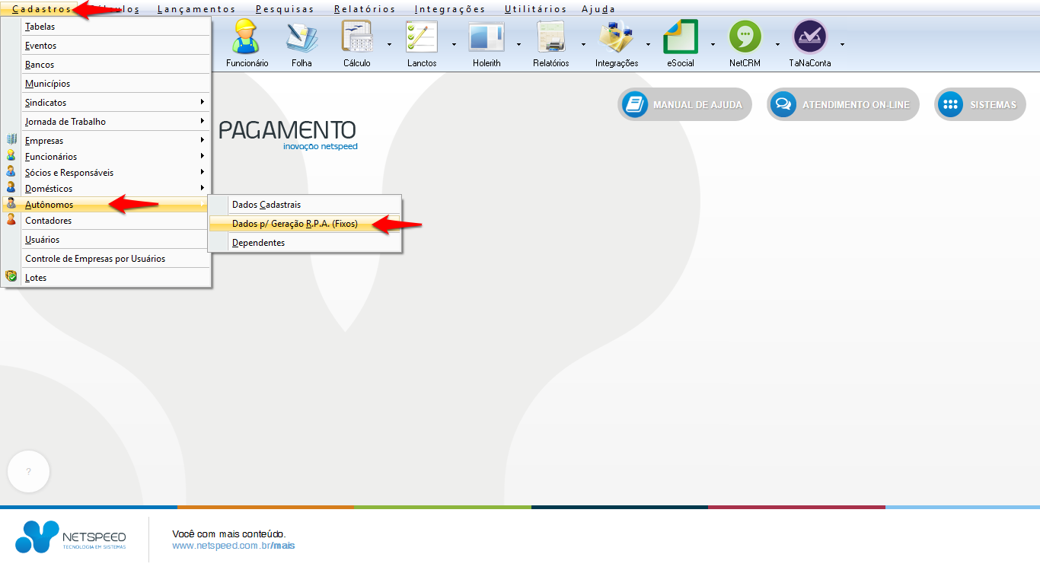Open the Relatórios printer icon
Viewport: 1040px width, 567px height.
550,37
